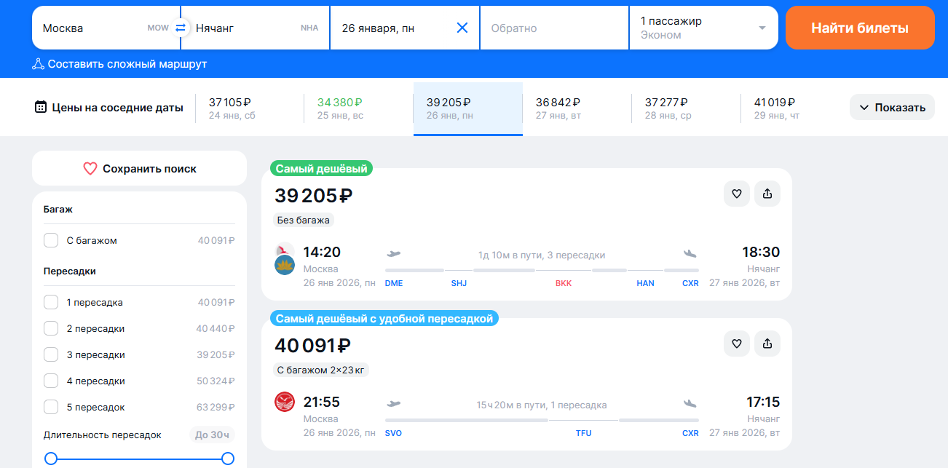Viewport: 948px width, 468px height.
Task: Select the 4 пересадки checkbox
Action: point(51,381)
